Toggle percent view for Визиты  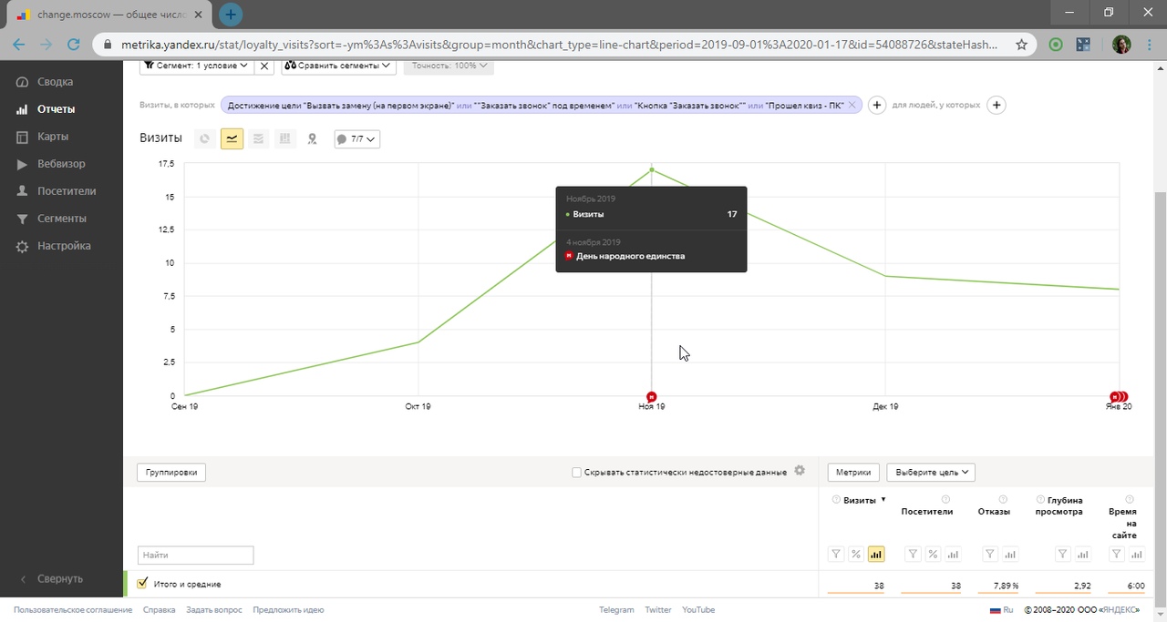tap(856, 554)
